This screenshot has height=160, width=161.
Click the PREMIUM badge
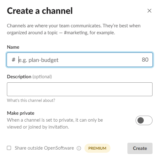coord(97,148)
